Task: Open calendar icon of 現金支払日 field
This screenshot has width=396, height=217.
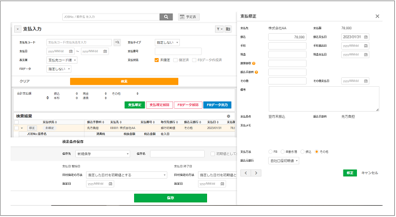Action: [365, 55]
